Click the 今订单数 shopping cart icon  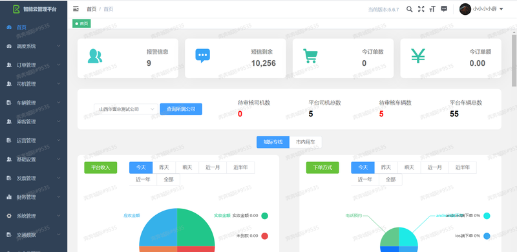coord(310,56)
